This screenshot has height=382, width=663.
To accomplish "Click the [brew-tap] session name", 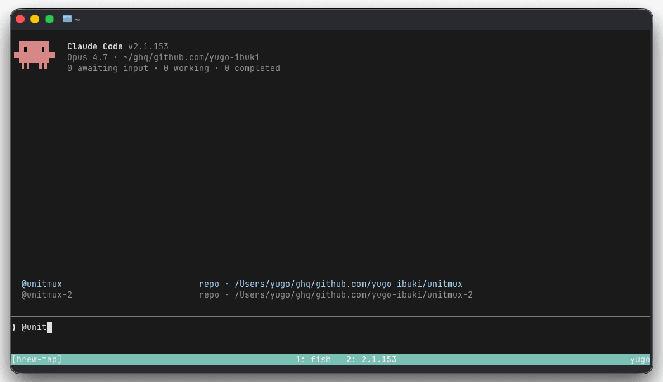I will (x=37, y=360).
